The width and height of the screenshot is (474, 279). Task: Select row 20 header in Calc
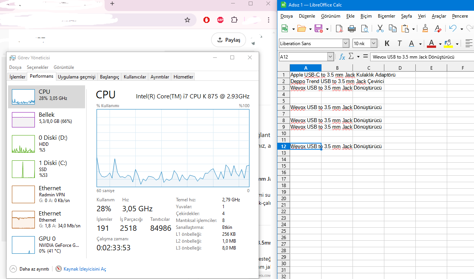pos(284,198)
